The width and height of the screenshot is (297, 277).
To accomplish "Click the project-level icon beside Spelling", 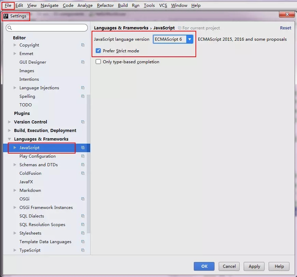I will pos(83,96).
